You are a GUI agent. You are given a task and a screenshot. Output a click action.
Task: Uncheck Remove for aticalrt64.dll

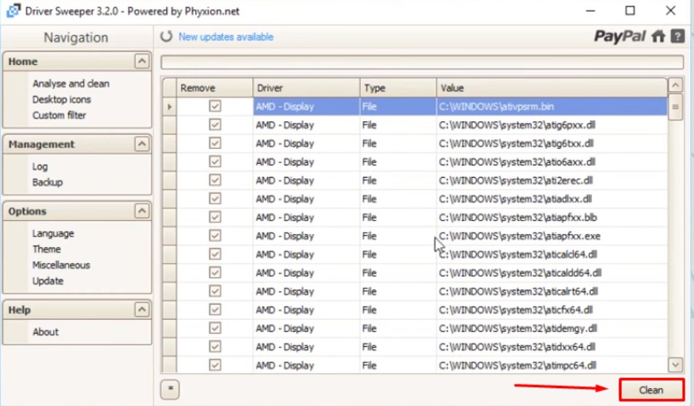click(215, 291)
